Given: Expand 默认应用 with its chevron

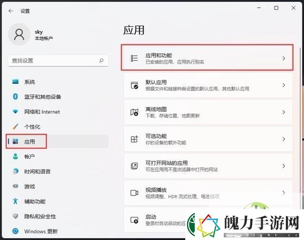Looking at the screenshot, I should click(284, 85).
